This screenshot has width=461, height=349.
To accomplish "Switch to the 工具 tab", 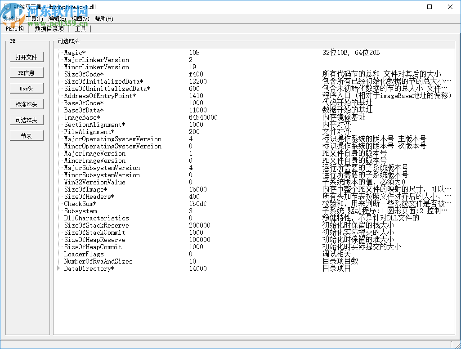I will [x=80, y=29].
